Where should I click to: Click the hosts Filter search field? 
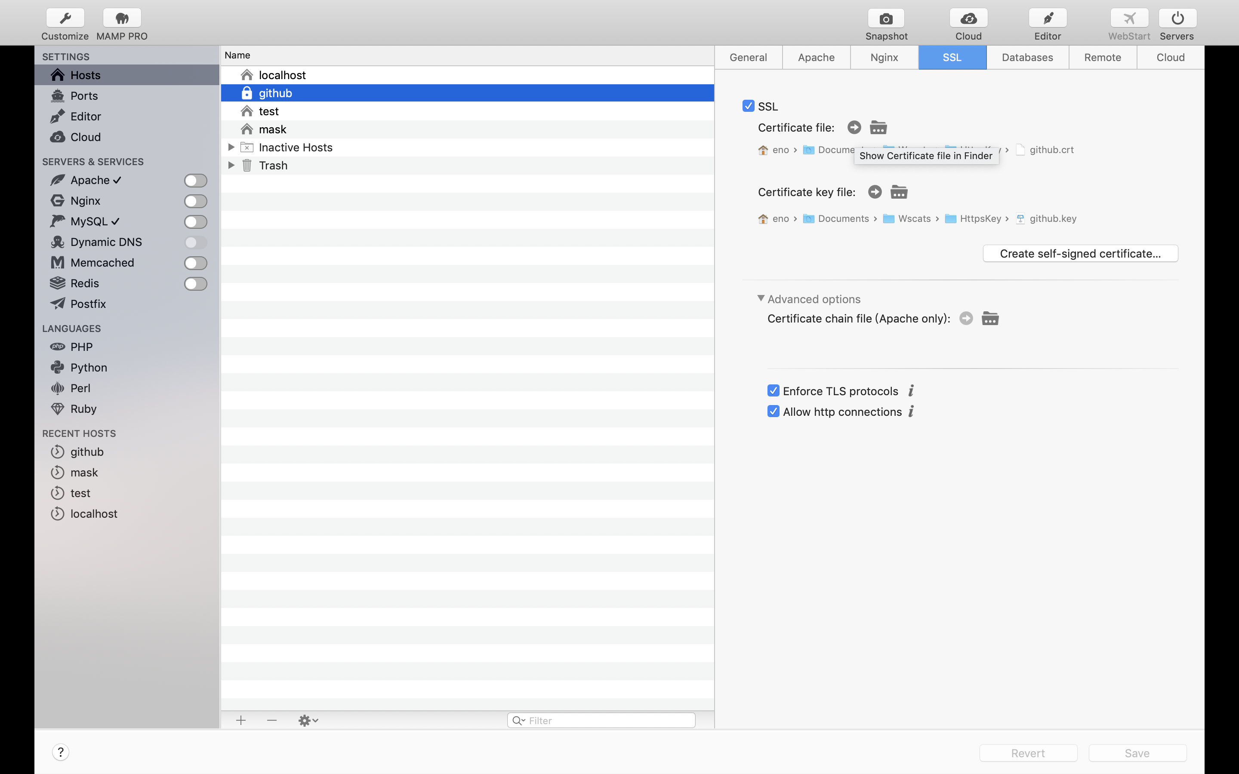pyautogui.click(x=609, y=720)
